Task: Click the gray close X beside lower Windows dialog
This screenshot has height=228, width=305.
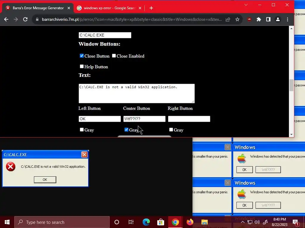Action: tap(228, 183)
